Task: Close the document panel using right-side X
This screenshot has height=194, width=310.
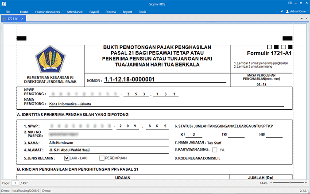Action: pos(306,19)
